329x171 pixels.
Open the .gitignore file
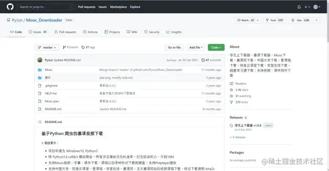coord(51,85)
